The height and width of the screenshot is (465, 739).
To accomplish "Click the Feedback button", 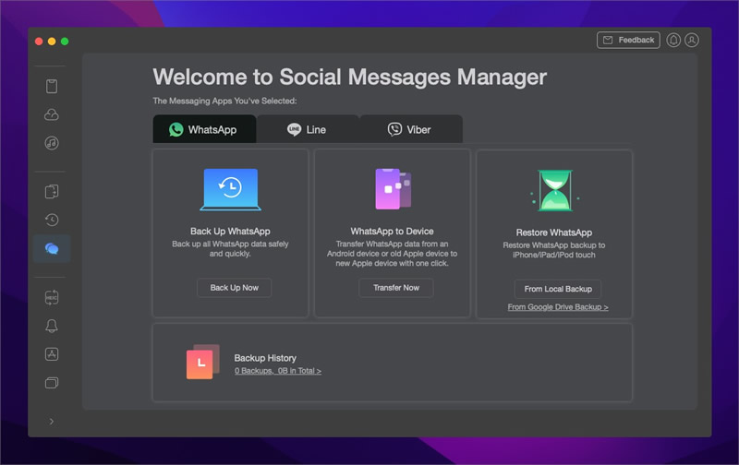I will [628, 40].
